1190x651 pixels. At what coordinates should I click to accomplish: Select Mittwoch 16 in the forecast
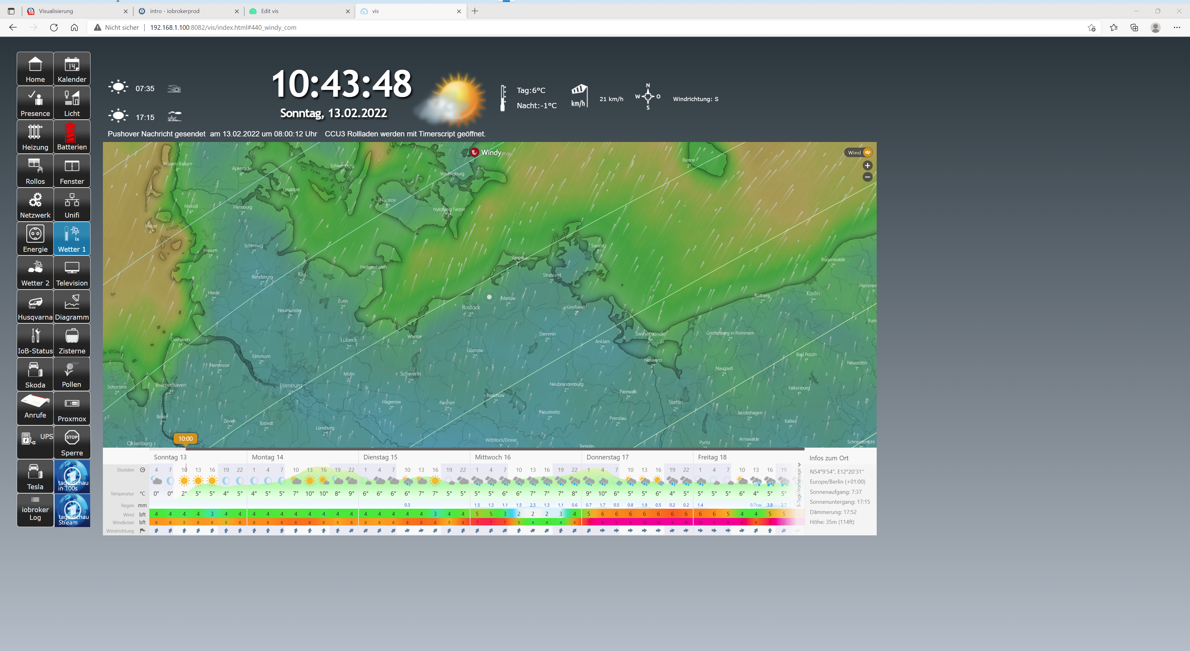492,457
